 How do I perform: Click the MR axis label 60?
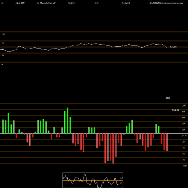[x=183, y=118]
